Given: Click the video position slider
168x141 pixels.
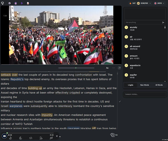Looking at the screenshot, I should click(x=76, y=68).
